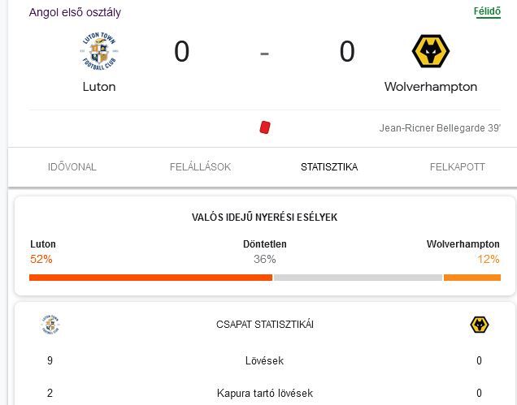Open the Angol első osztály league link
Viewport: 517px width, 405px height.
[x=75, y=12]
